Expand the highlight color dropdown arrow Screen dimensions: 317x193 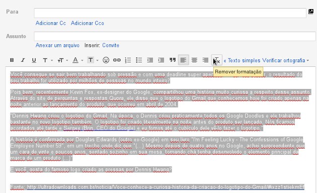pos(98,60)
